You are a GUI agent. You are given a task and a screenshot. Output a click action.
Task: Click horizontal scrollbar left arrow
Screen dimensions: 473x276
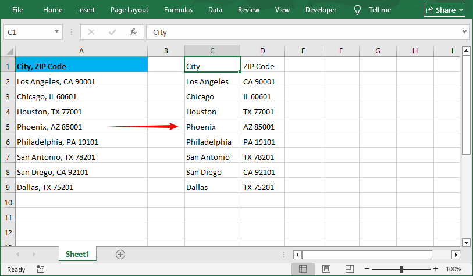click(x=297, y=255)
